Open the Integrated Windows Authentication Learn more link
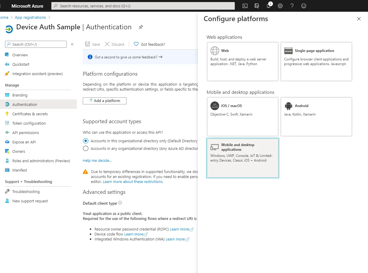Viewport: 368px width, 273px height. tap(178, 239)
